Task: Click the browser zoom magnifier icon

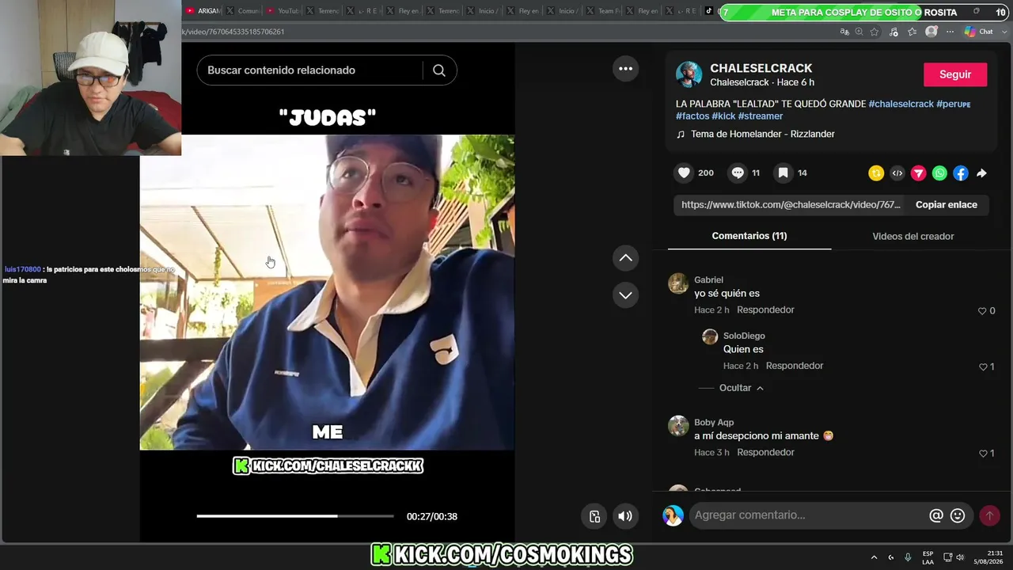Action: 859,32
